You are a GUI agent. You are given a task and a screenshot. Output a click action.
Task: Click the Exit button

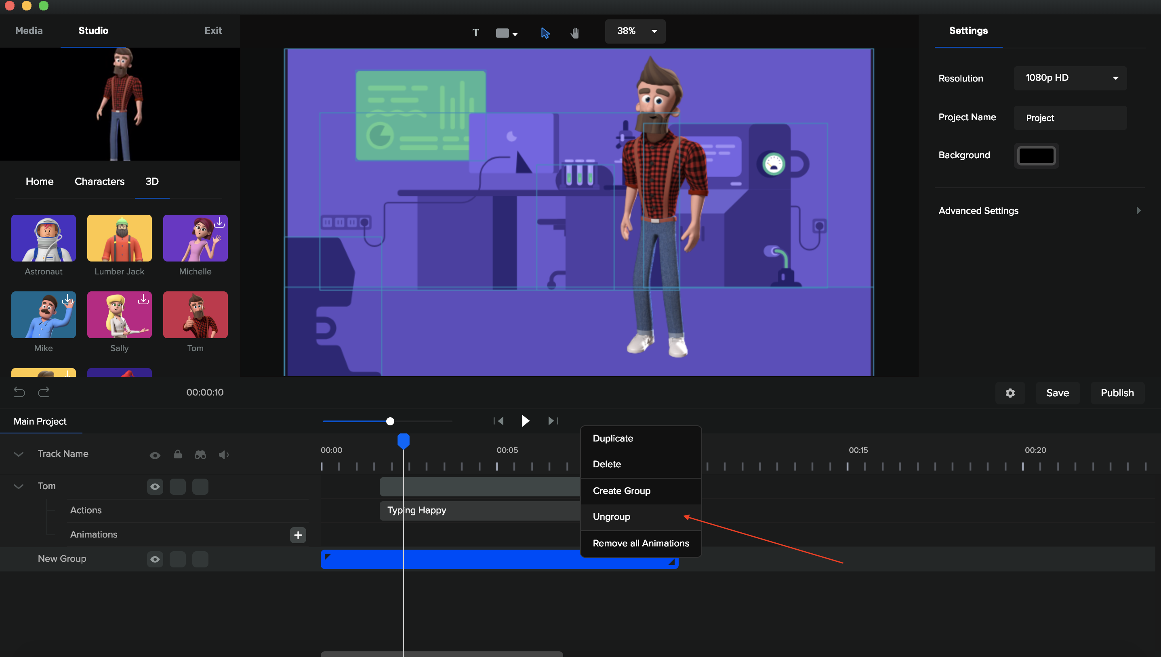tap(213, 31)
